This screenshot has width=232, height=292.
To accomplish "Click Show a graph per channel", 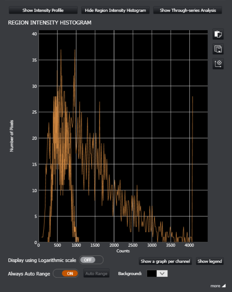I will 165,261.
